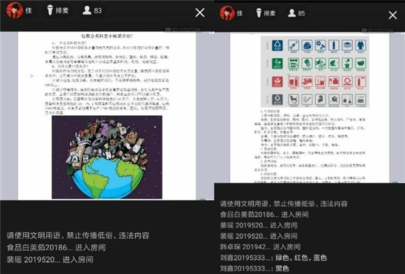Tap the 排麦 microphone icon in right panel

[x=259, y=13]
